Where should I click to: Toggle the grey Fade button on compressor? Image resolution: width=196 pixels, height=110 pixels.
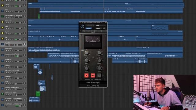pos(99,75)
